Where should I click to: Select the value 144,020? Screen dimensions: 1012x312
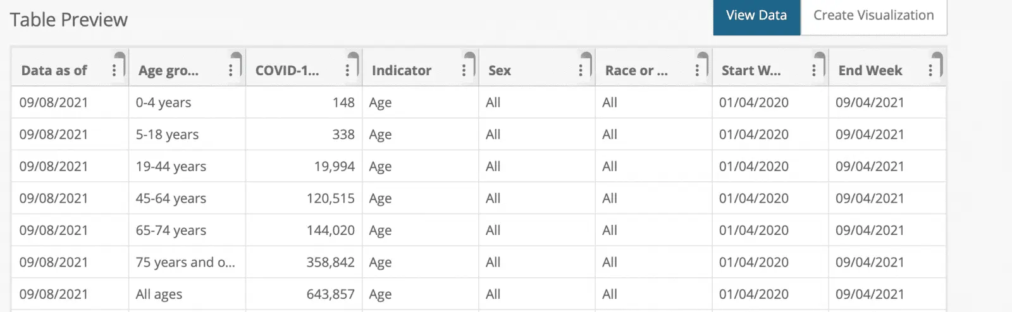point(331,231)
